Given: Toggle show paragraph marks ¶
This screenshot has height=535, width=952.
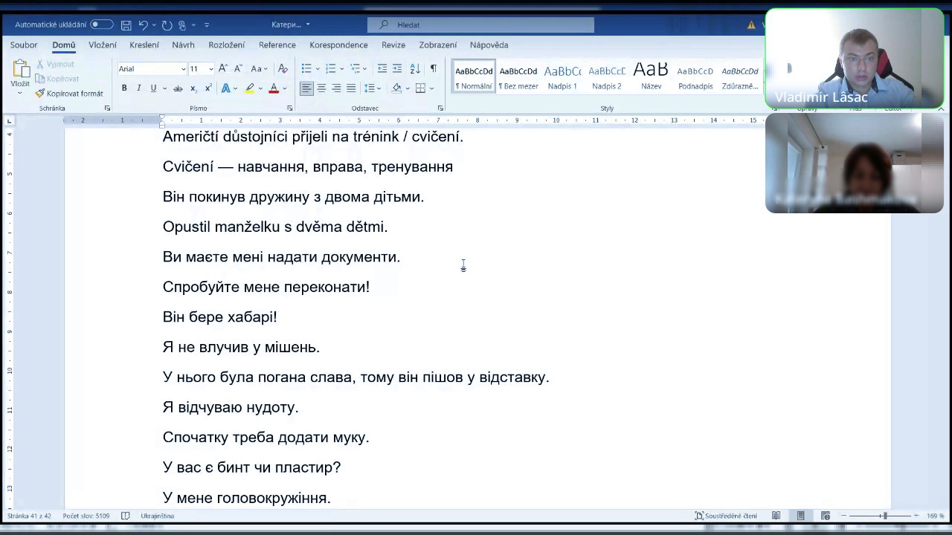Looking at the screenshot, I should (434, 68).
